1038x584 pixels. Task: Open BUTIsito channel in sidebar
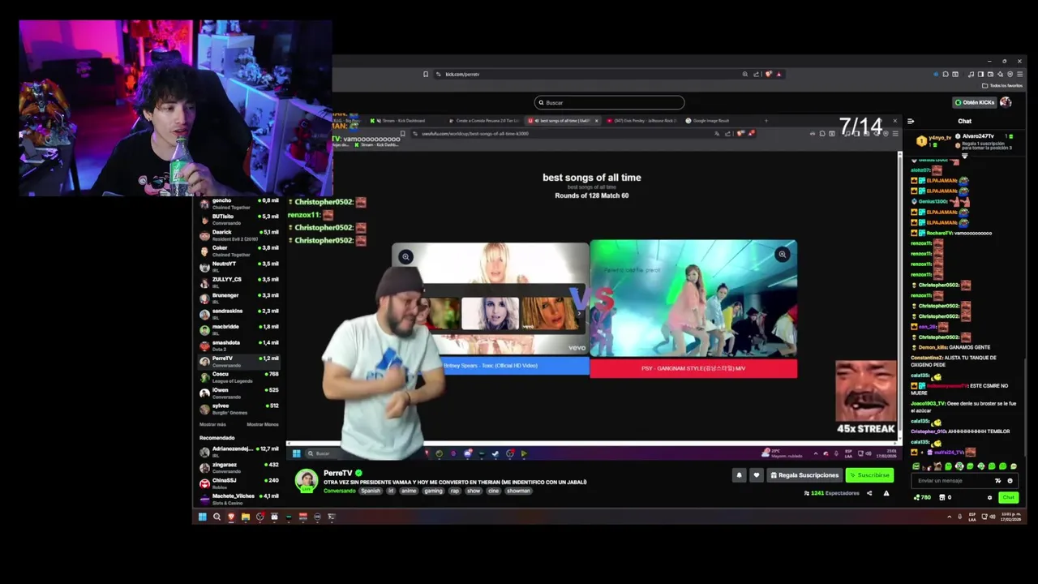[239, 219]
